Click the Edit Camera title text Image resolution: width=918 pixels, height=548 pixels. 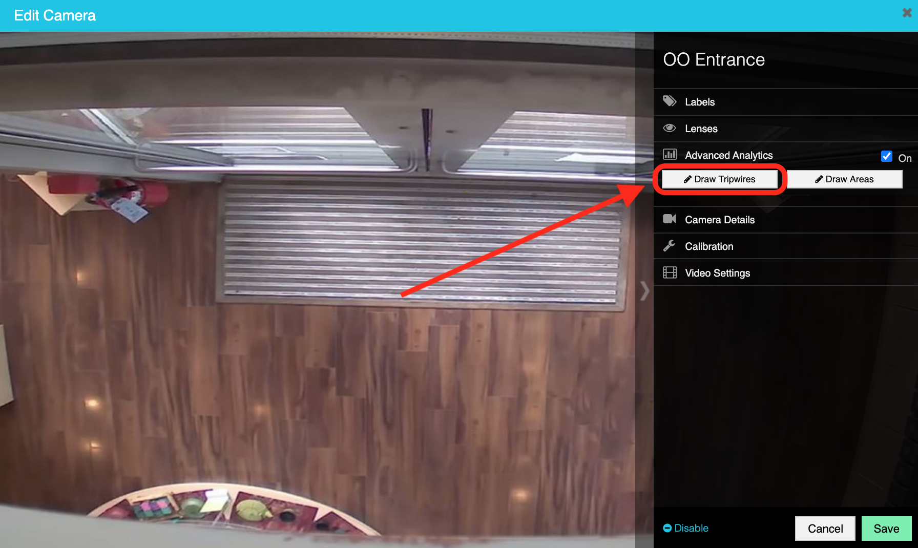coord(55,15)
